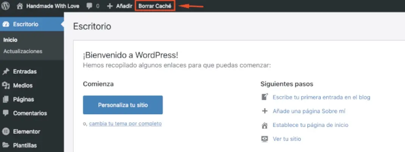The image size is (405, 152).
Task: Click the monitor icon beside Ver tu sitio
Action: 265,139
